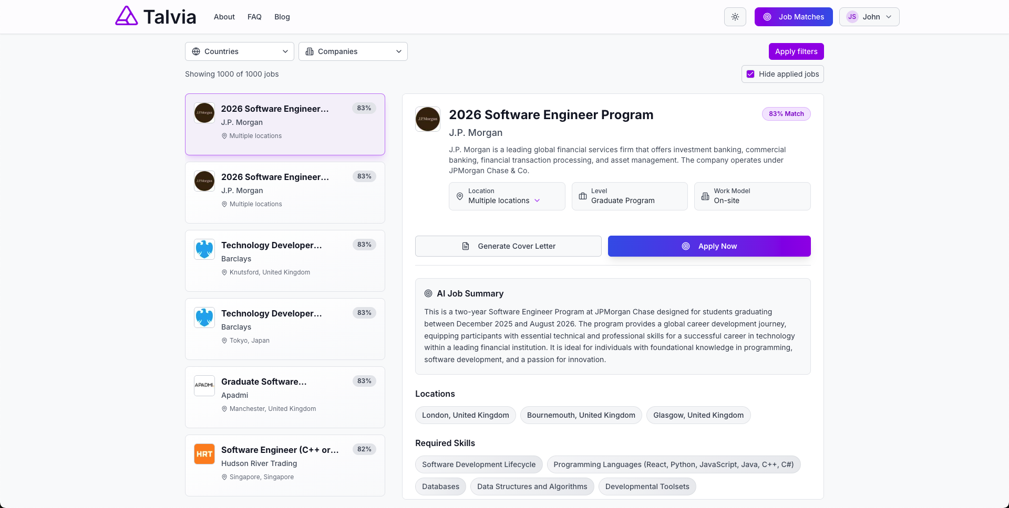This screenshot has height=508, width=1009.
Task: Open the Countries dropdown
Action: 240,51
